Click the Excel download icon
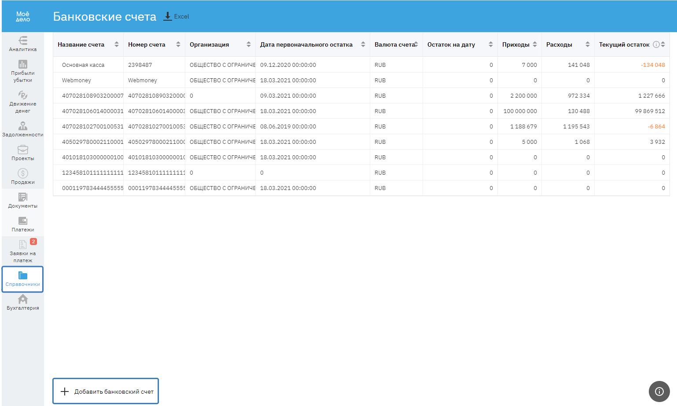 point(168,16)
